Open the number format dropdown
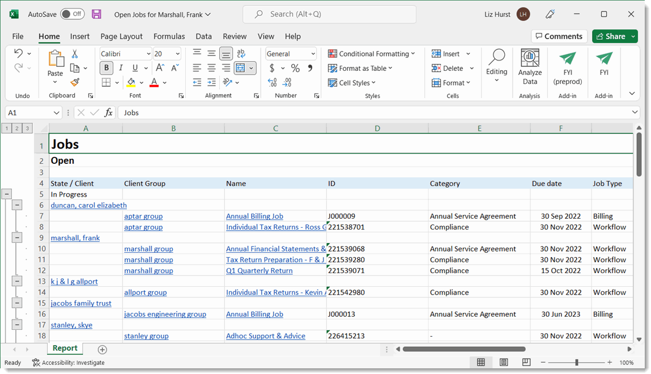Image resolution: width=651 pixels, height=374 pixels. [x=313, y=53]
